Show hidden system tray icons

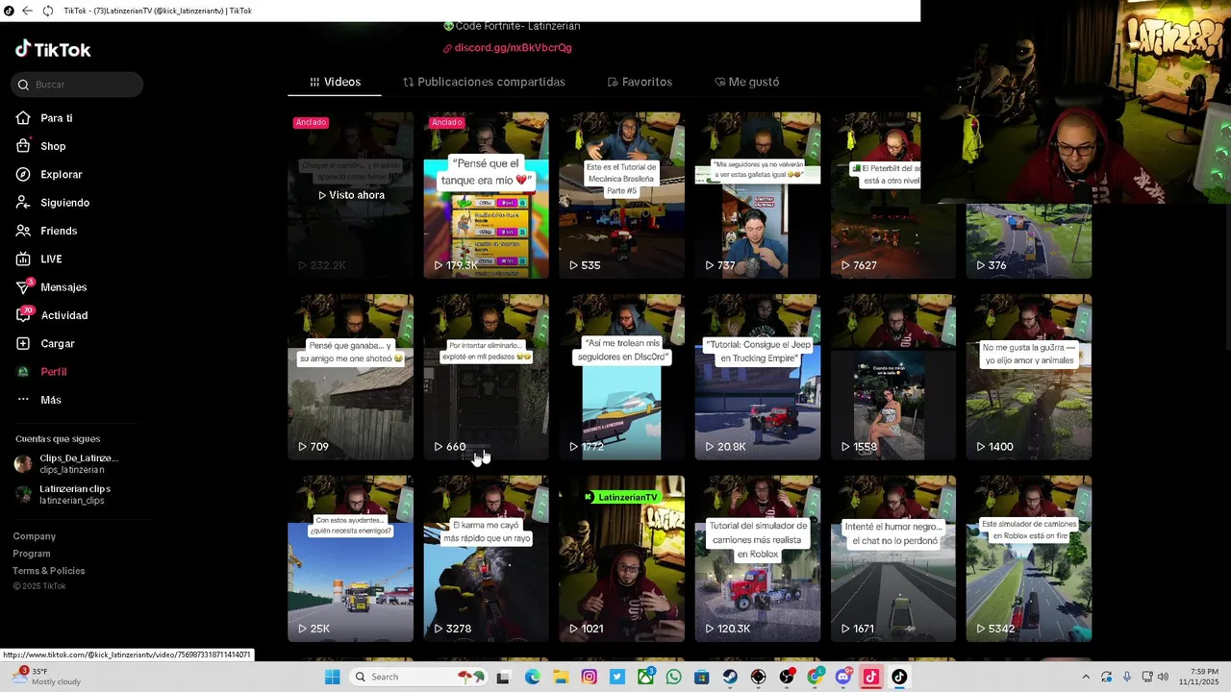coord(1086,677)
